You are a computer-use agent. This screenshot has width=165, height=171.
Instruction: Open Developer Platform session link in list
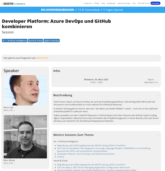tap(86, 154)
